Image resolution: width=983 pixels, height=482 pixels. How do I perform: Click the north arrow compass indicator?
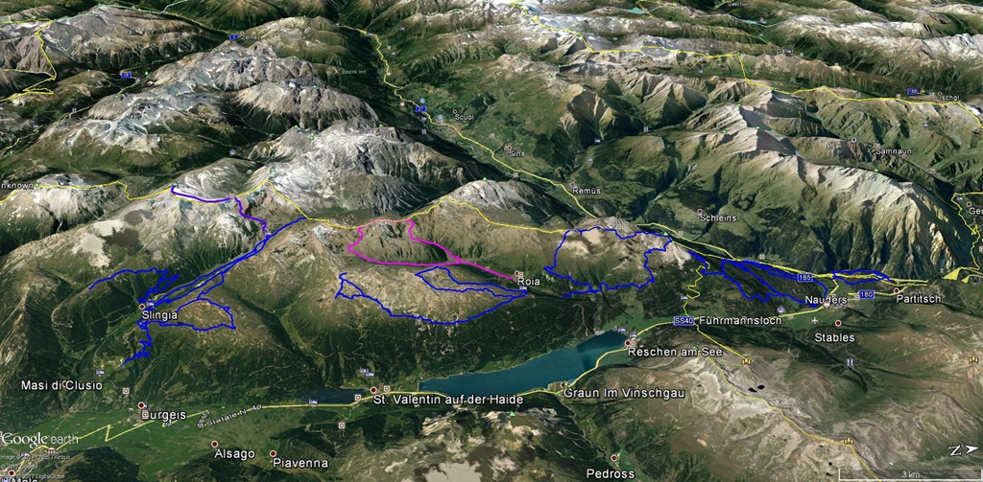962,449
